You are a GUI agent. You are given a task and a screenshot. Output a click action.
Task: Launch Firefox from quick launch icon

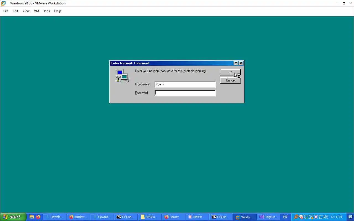[x=38, y=217]
